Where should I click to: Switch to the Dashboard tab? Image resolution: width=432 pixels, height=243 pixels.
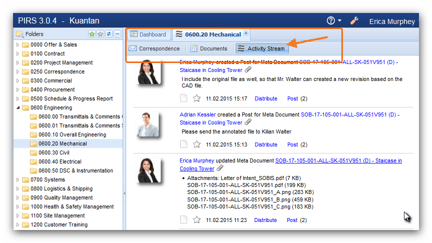[148, 34]
